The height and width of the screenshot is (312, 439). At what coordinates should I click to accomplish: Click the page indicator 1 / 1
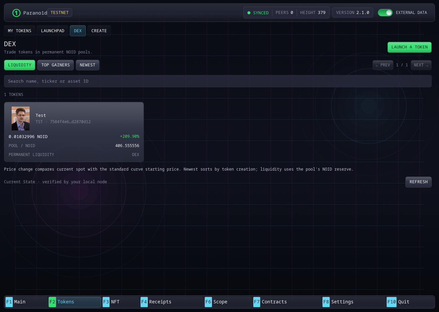(402, 65)
